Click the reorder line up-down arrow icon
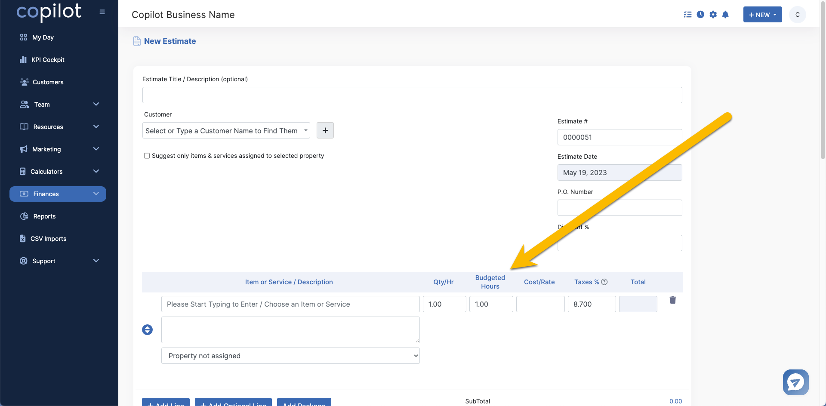Screen dimensions: 826x406 [147, 330]
